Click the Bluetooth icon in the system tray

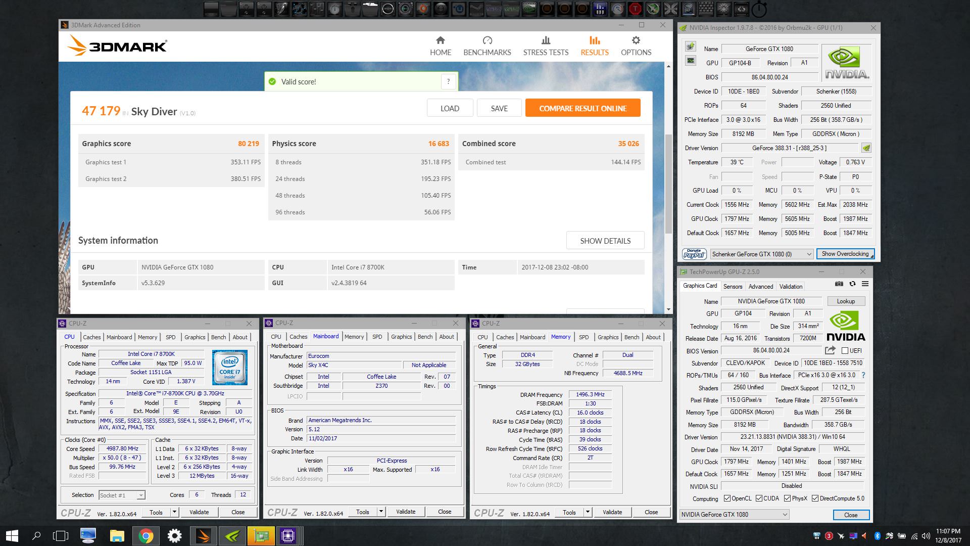[x=878, y=536]
